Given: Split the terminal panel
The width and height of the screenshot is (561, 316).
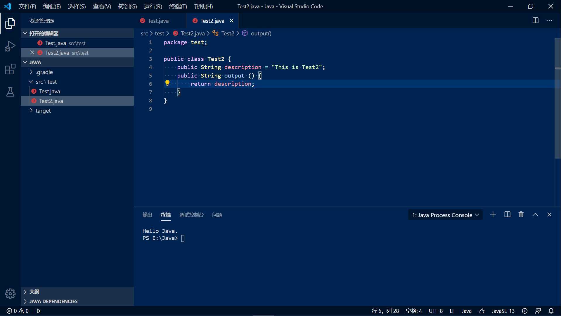Looking at the screenshot, I should [507, 214].
